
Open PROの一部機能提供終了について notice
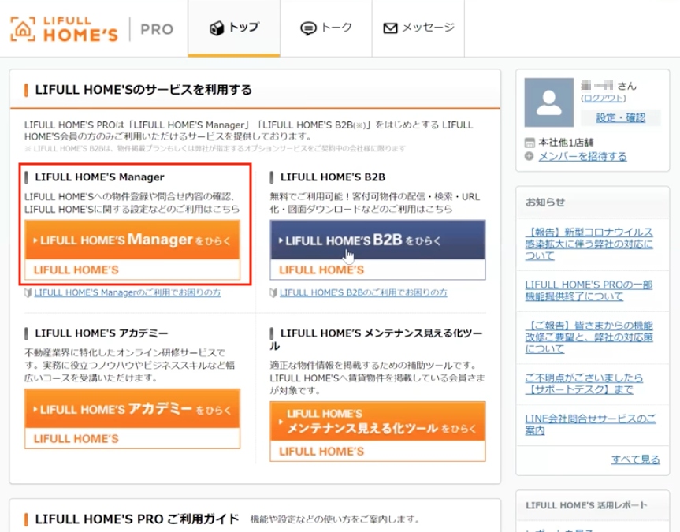[x=589, y=290]
